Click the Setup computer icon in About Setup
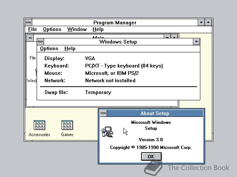Viewport: 237px width, 177px height. coord(107,132)
